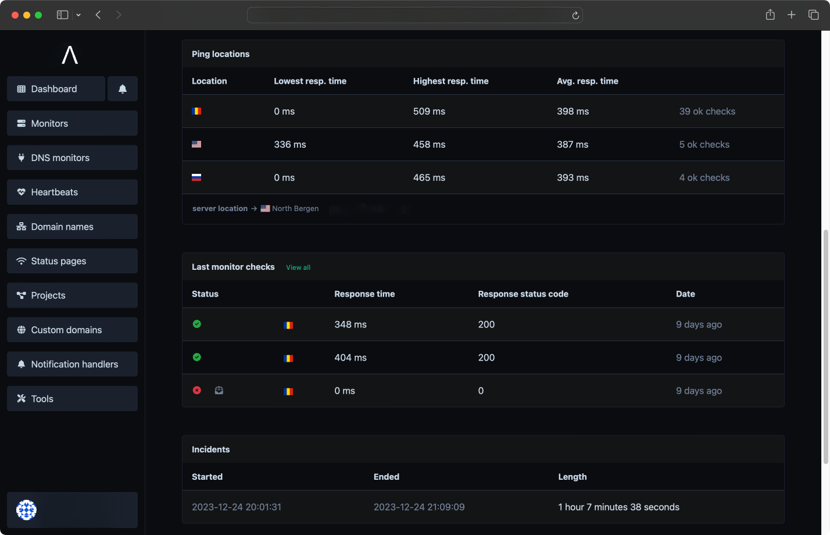Open Custom domains page

click(72, 330)
